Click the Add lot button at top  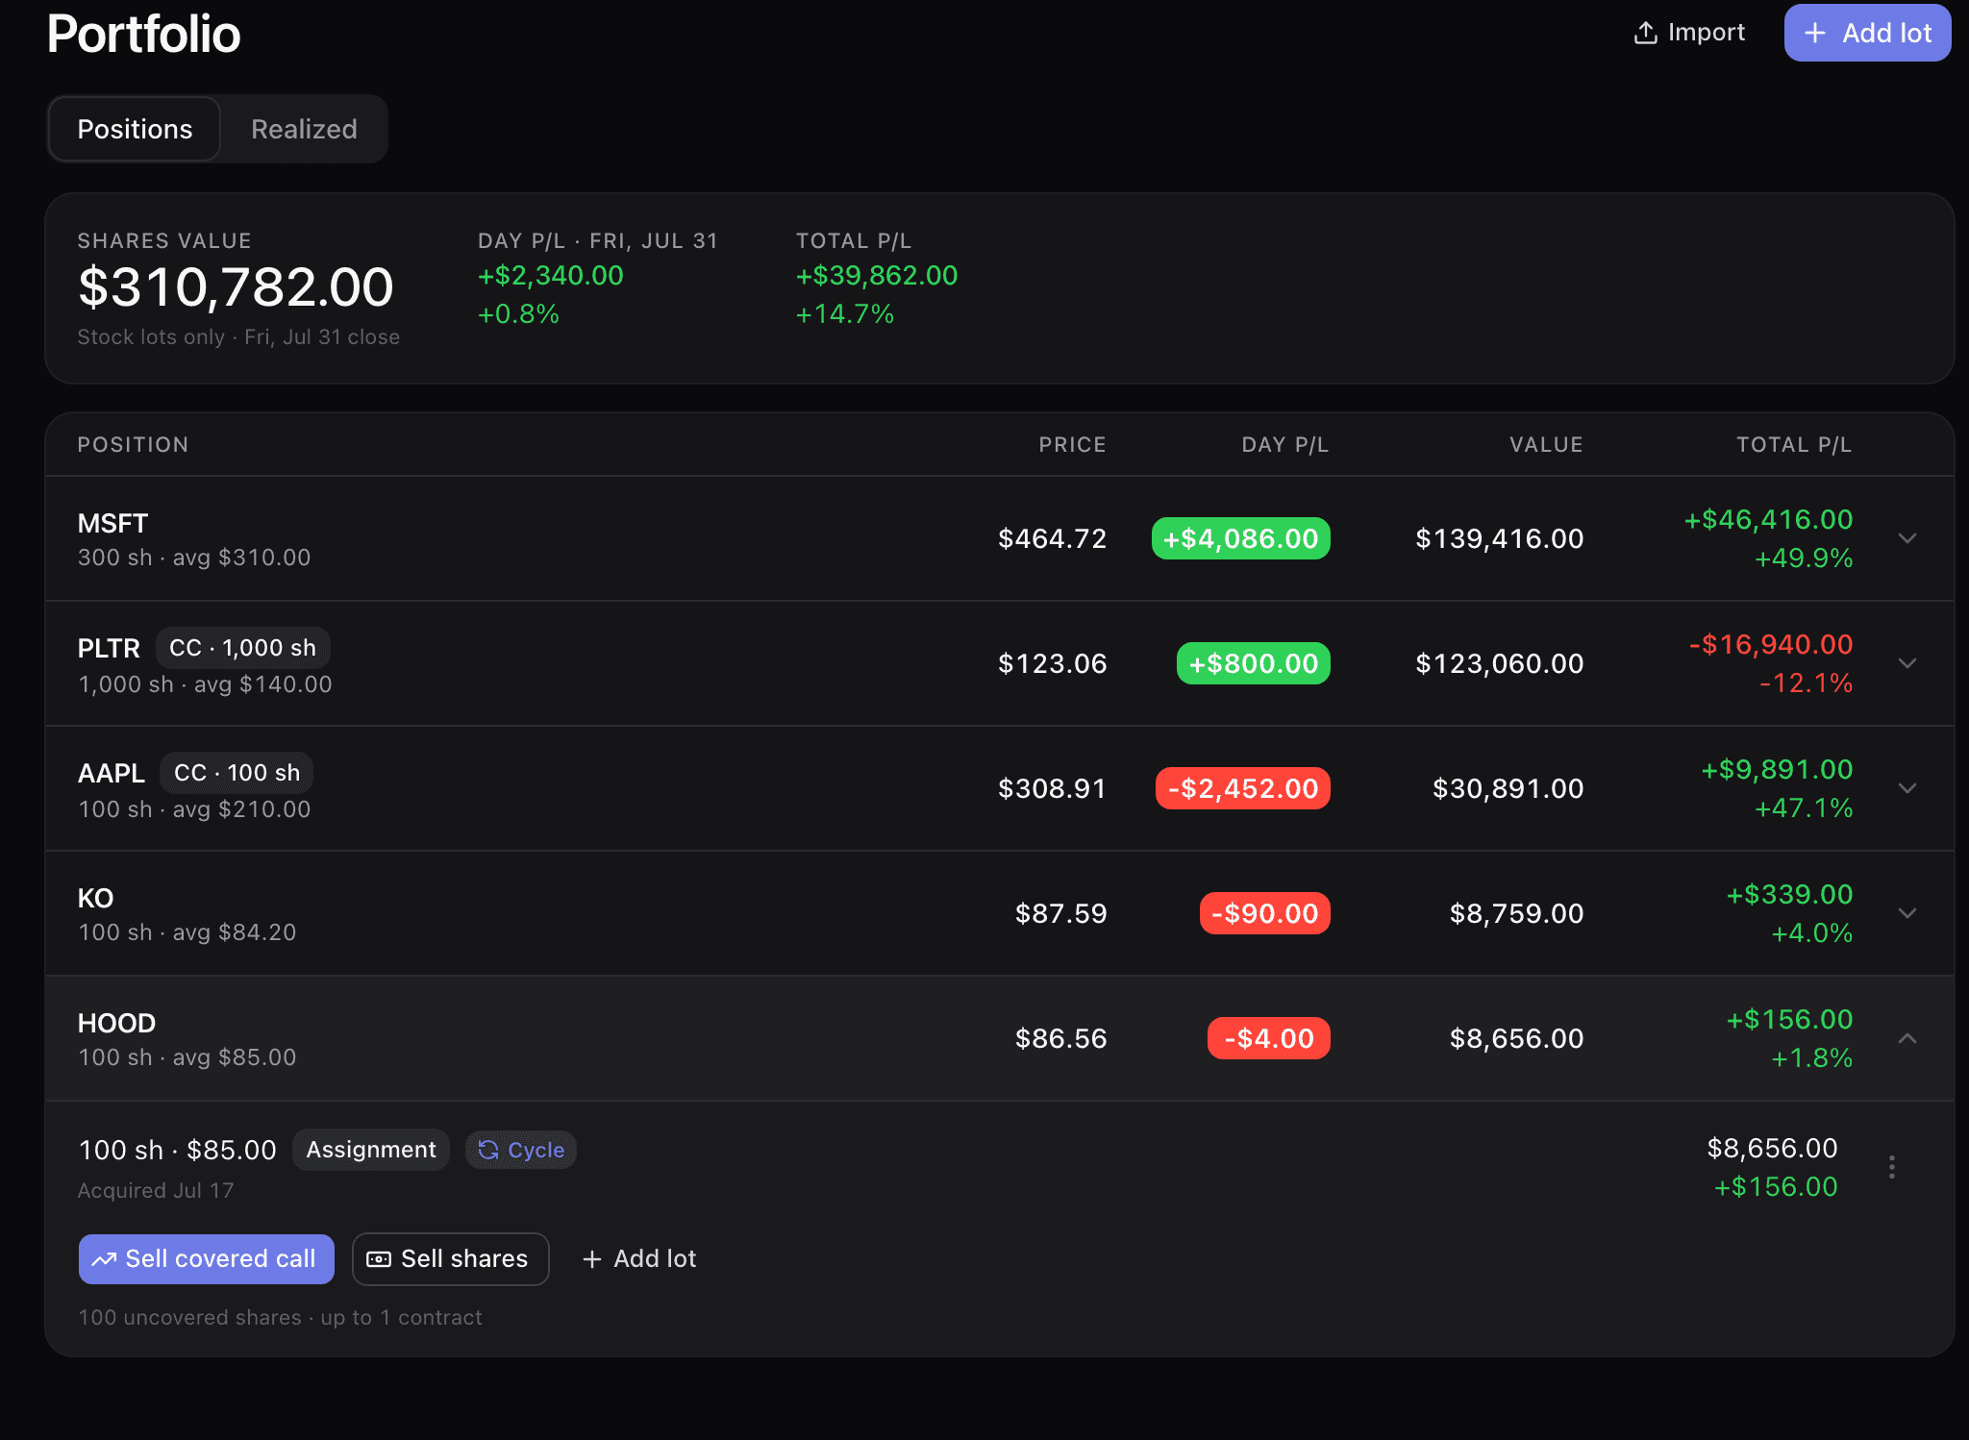click(x=1867, y=33)
